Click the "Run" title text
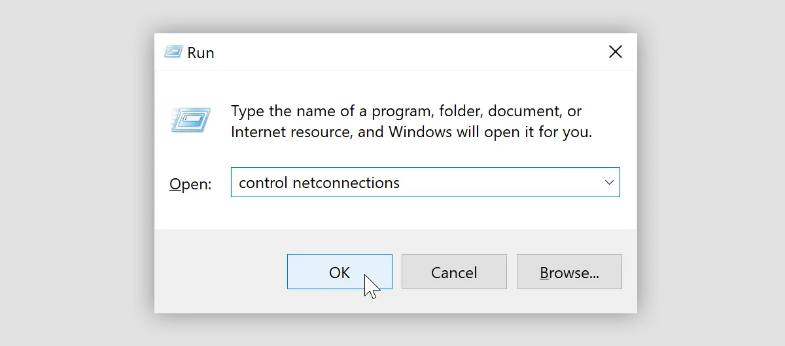Screen dimensions: 785x346 201,53
